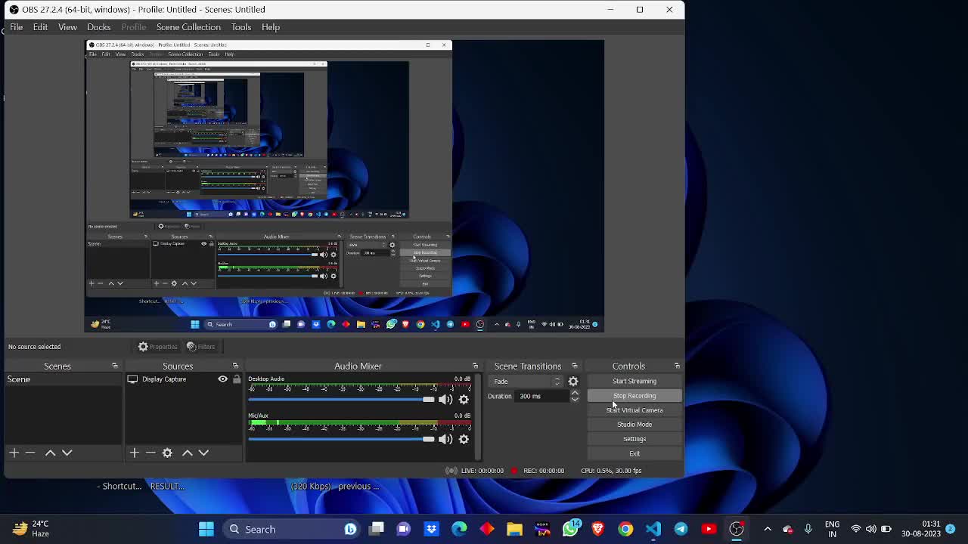
Task: Open the Desktop Audio settings gear
Action: coord(464,400)
